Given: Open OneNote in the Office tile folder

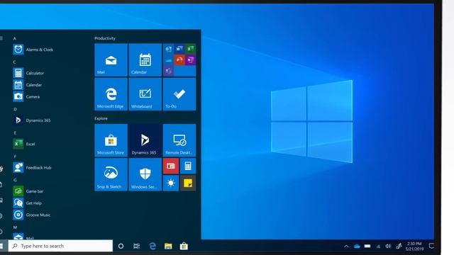Looking at the screenshot, I should (191, 60).
